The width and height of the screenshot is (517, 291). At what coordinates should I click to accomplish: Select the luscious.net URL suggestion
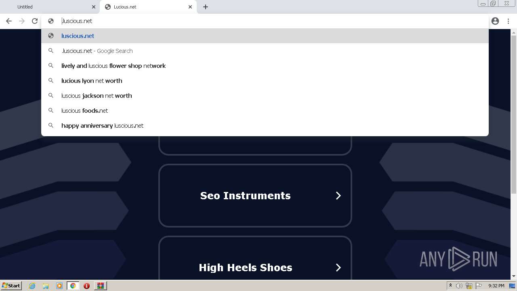[x=265, y=36]
